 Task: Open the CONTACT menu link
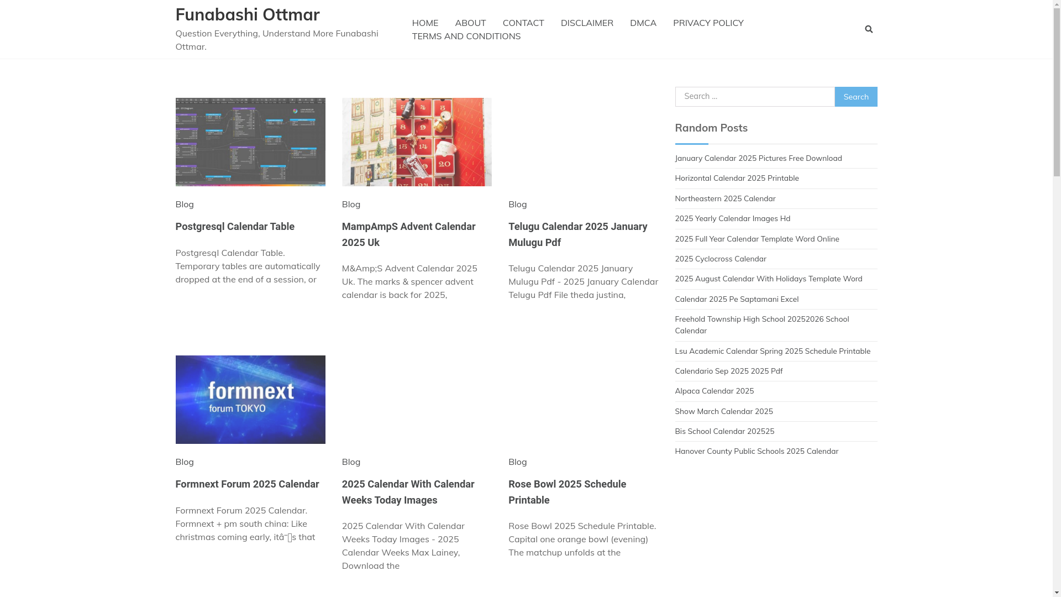point(523,23)
